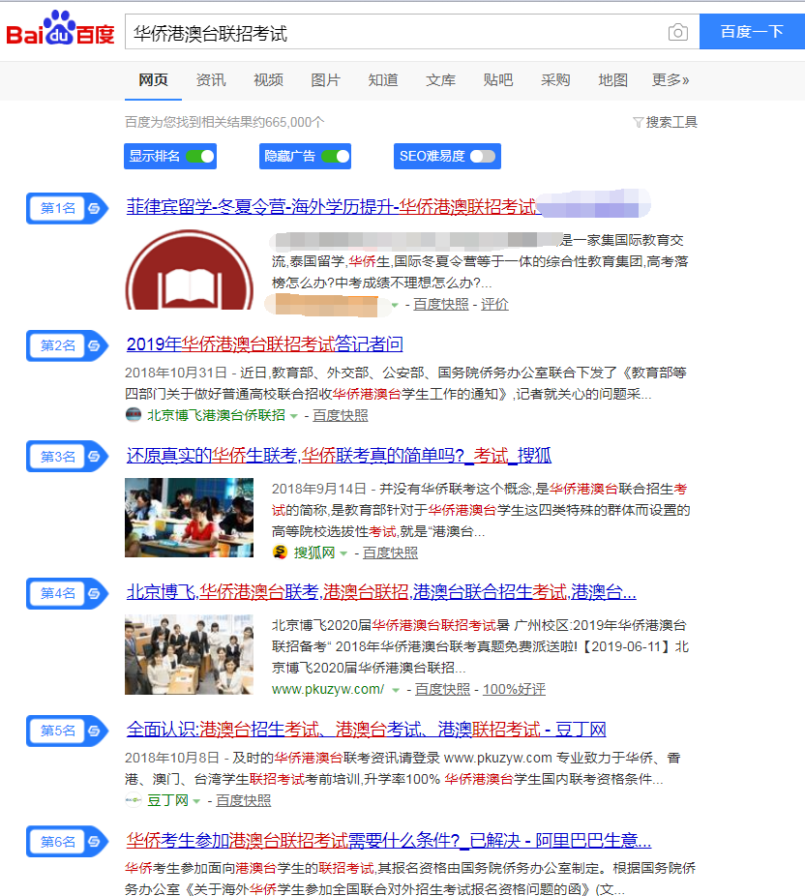Expand dropdown arrow next to www.pkuzyw.com/

[396, 690]
